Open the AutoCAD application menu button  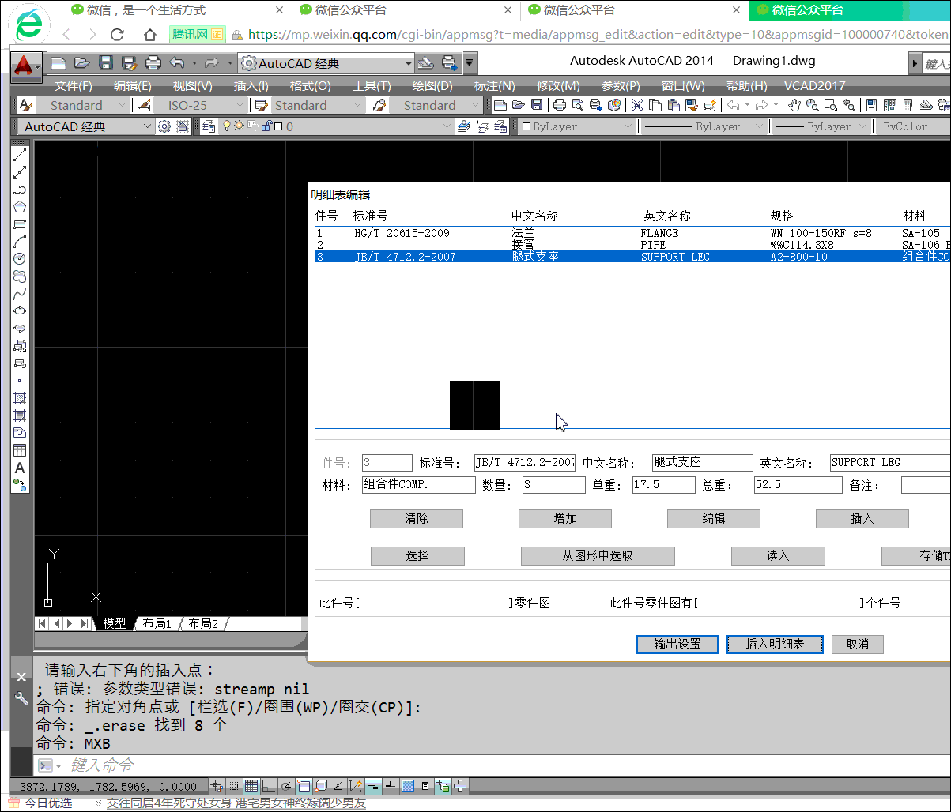click(x=27, y=66)
